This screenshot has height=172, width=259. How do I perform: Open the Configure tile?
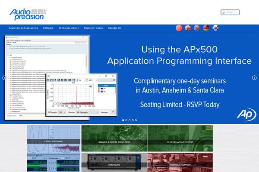pos(114,163)
